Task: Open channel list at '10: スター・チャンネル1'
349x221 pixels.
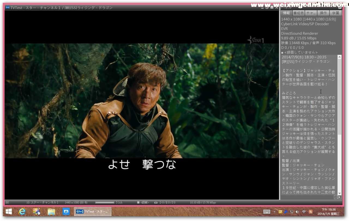Action: click(x=42, y=202)
